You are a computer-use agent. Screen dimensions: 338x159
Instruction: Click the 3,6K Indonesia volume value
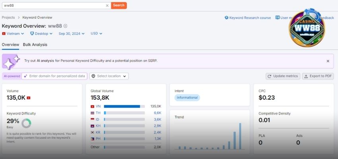point(157,119)
